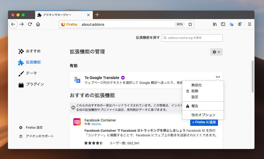Viewport: 264px width, 159px height.
Task: Toggle the sidebar view icon
Action: (223, 24)
